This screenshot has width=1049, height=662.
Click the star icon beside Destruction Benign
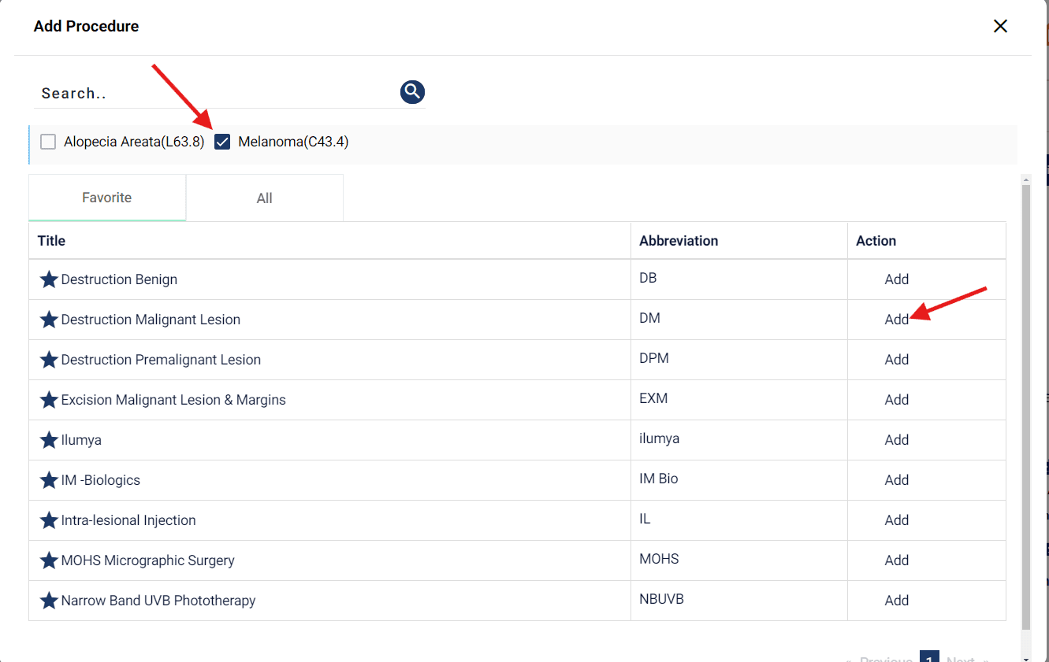[49, 279]
